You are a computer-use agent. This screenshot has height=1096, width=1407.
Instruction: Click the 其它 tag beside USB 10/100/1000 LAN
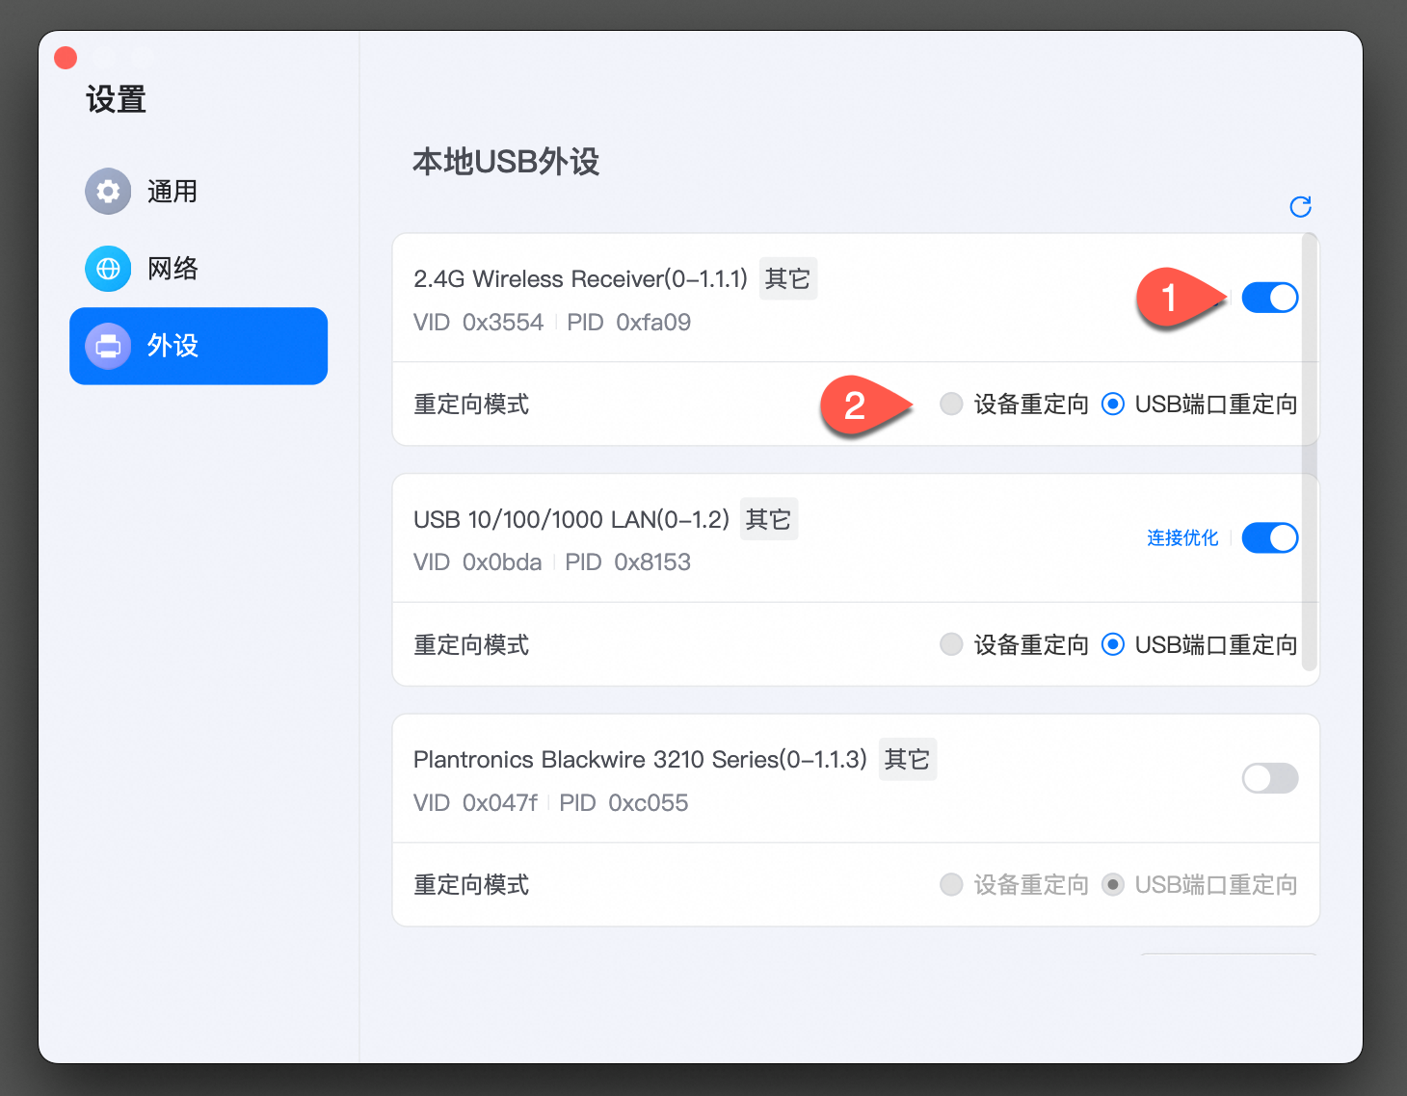click(x=768, y=518)
